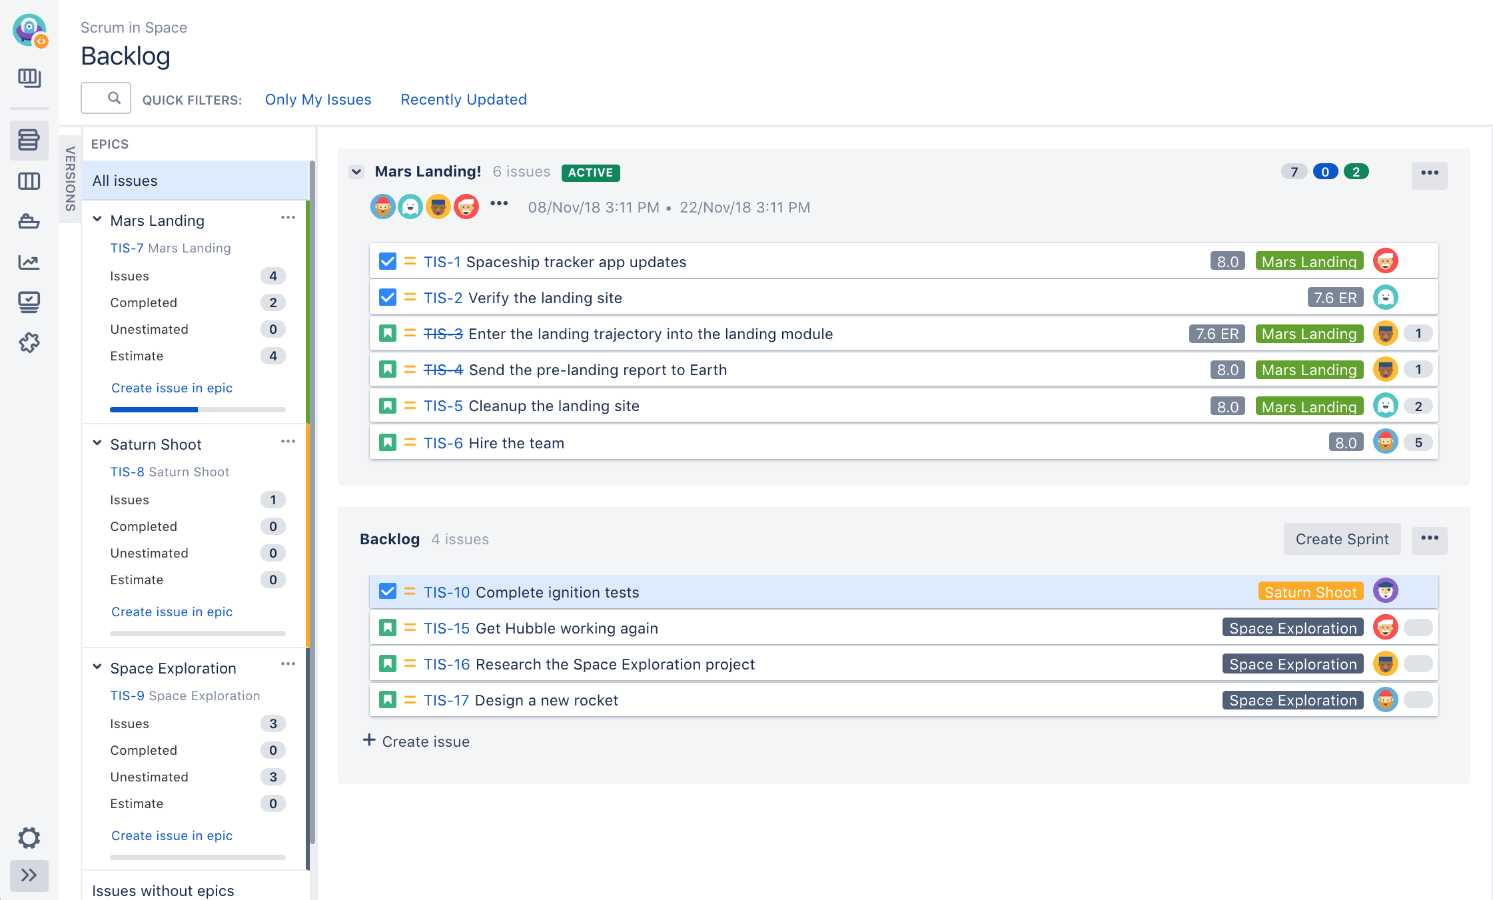Open Mars Landing sprint more-actions menu

click(x=1429, y=173)
